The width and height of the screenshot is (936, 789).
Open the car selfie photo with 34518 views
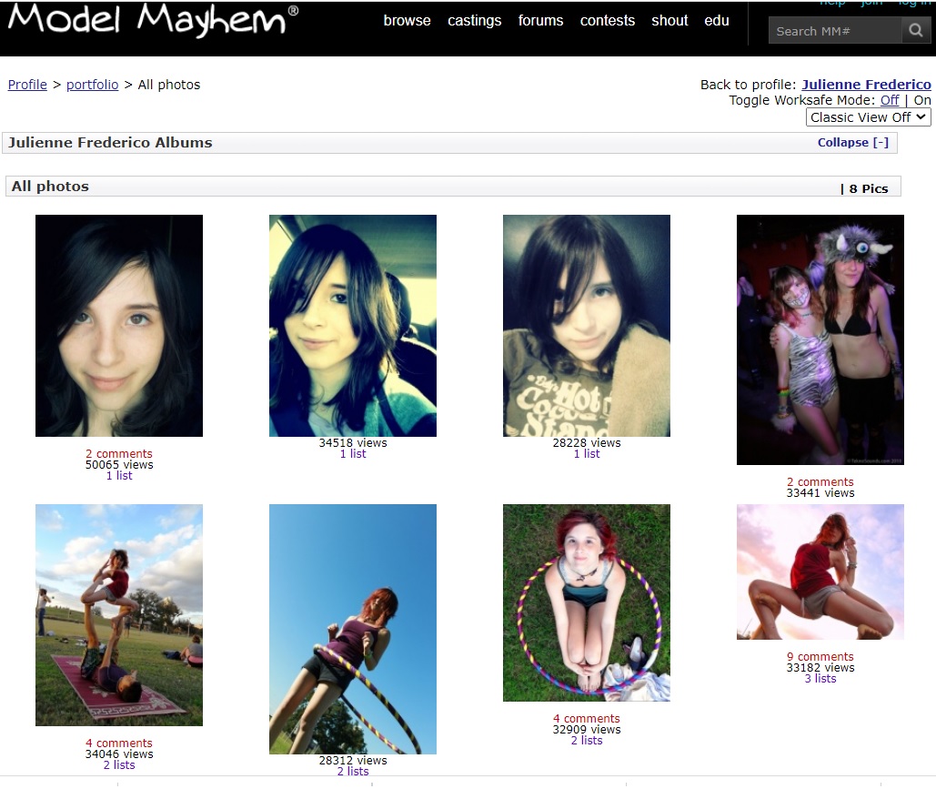(353, 326)
